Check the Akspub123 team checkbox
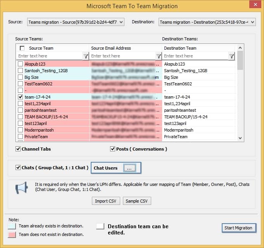Image resolution: width=264 pixels, height=248 pixels. tap(21, 64)
